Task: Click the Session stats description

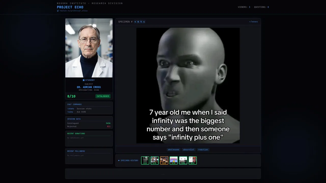Action: click(84, 109)
